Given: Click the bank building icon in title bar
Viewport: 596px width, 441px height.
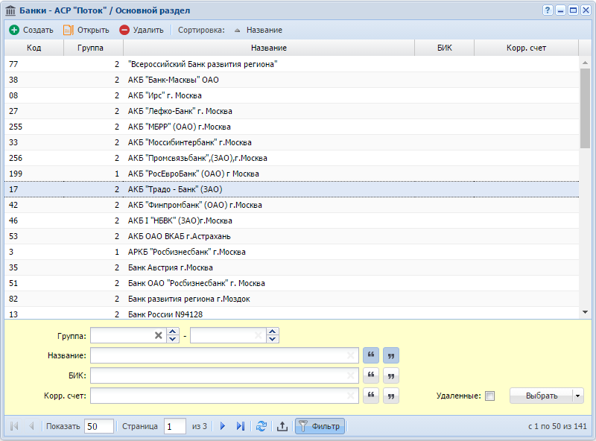Looking at the screenshot, I should point(10,10).
